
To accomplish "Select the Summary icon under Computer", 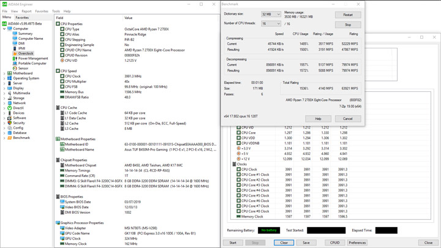I will 15,34.
